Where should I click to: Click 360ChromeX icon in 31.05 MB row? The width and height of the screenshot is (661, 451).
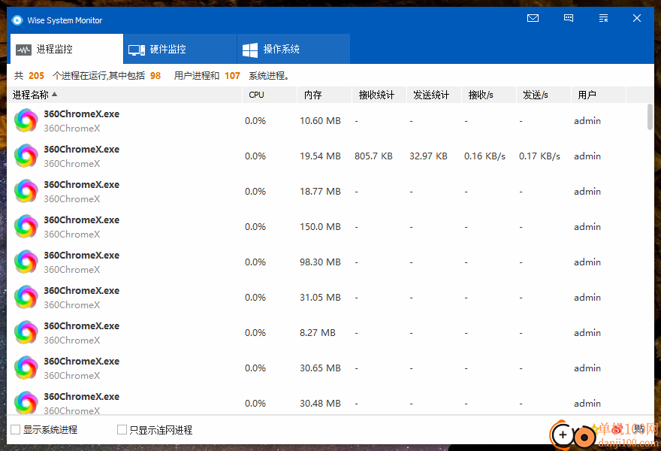26,298
